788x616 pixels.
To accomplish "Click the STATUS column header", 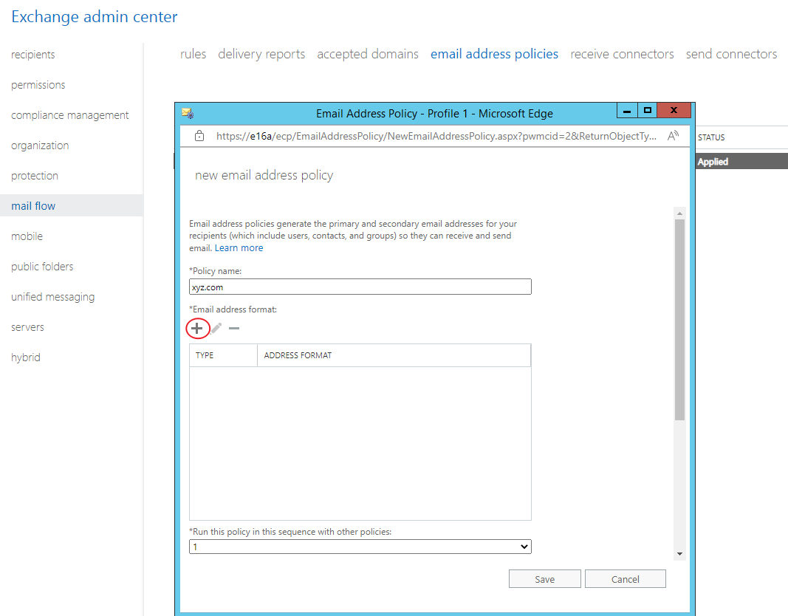I will (x=711, y=137).
